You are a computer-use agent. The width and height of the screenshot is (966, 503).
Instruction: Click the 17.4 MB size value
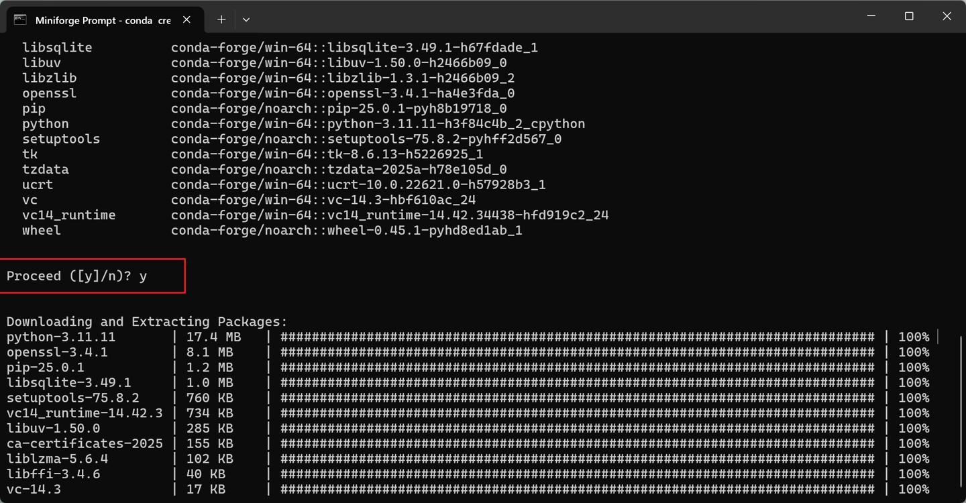coord(214,337)
